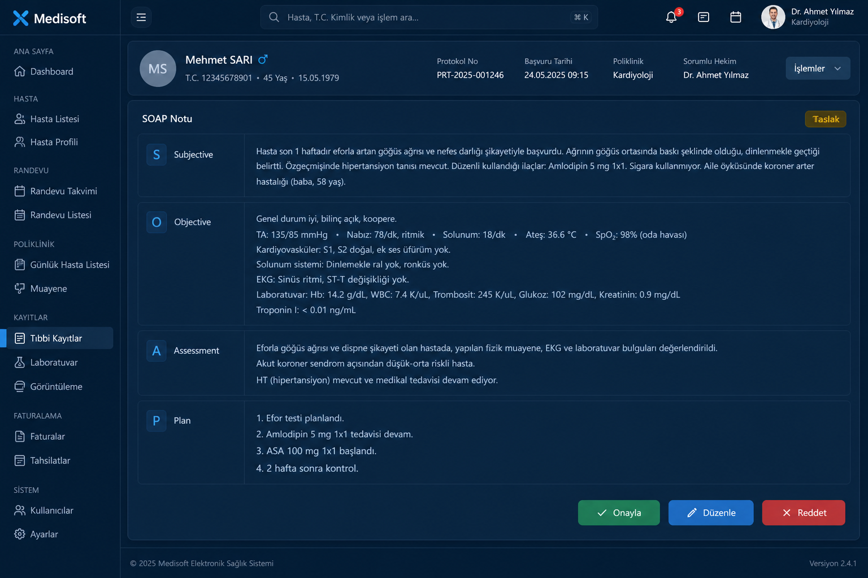Image resolution: width=868 pixels, height=578 pixels.
Task: Click Dr. Ahmet Yılmaz profile avatar
Action: [773, 17]
